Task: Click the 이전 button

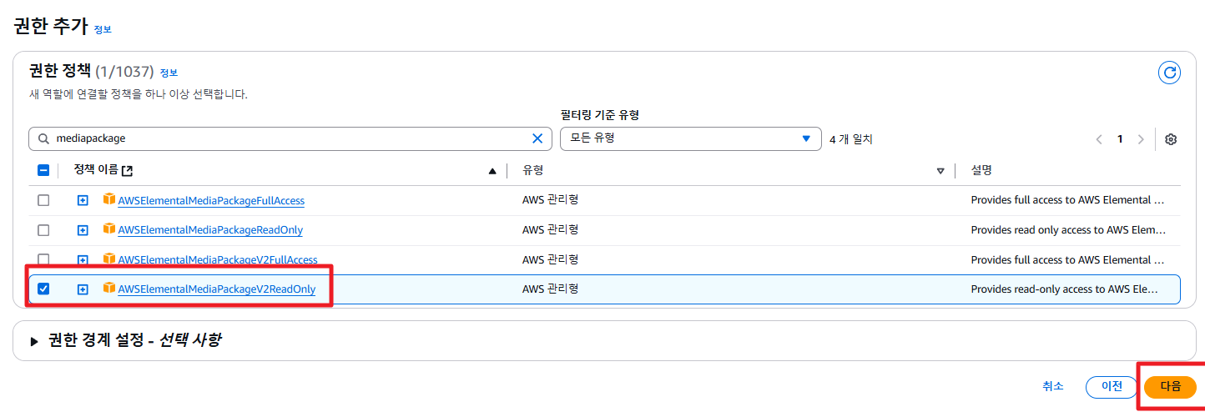Action: click(1112, 387)
